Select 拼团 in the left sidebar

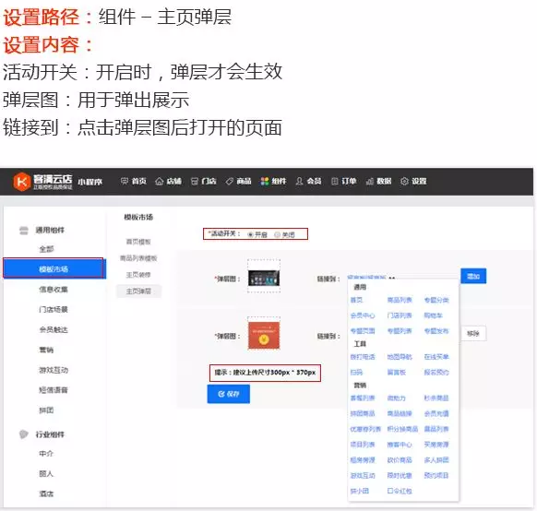coord(46,410)
